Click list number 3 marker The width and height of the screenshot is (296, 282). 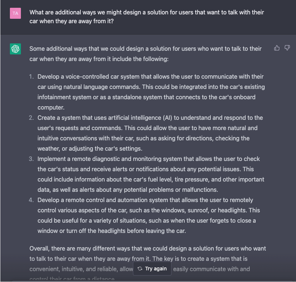tap(31, 159)
